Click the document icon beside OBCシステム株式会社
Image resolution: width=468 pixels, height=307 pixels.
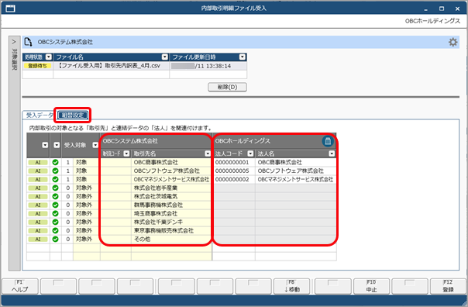pyautogui.click(x=28, y=42)
